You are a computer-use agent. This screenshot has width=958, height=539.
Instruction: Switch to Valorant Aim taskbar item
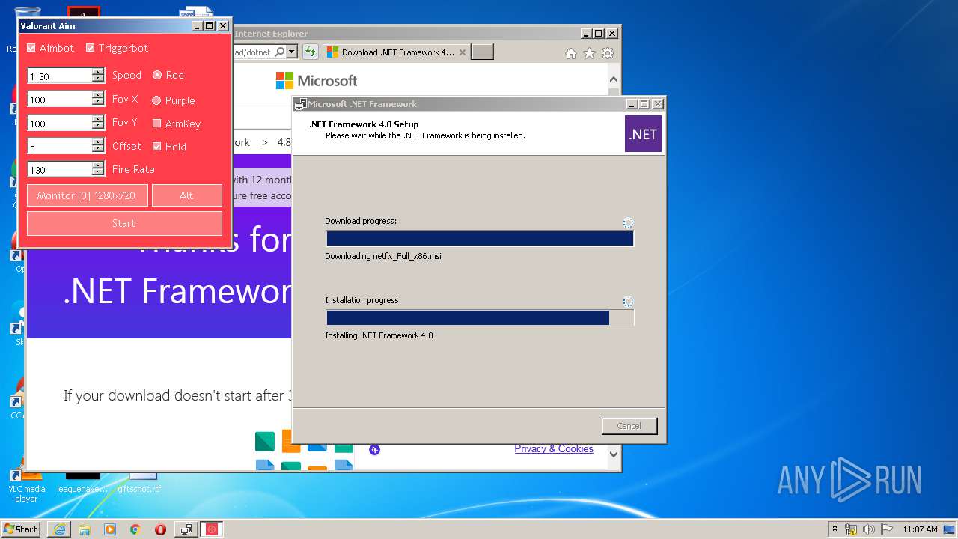[212, 529]
